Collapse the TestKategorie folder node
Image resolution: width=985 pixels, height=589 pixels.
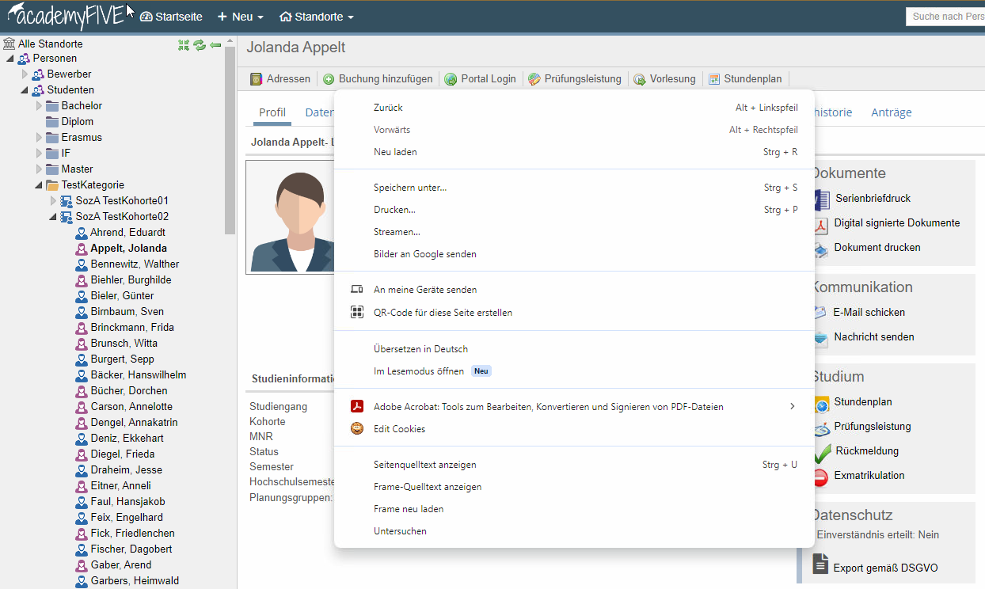coord(39,185)
